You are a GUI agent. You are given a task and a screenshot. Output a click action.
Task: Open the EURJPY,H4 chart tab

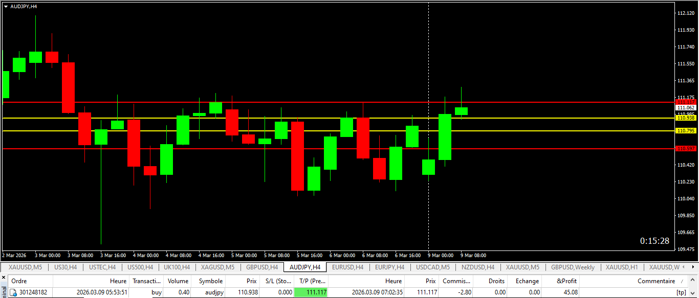390,267
